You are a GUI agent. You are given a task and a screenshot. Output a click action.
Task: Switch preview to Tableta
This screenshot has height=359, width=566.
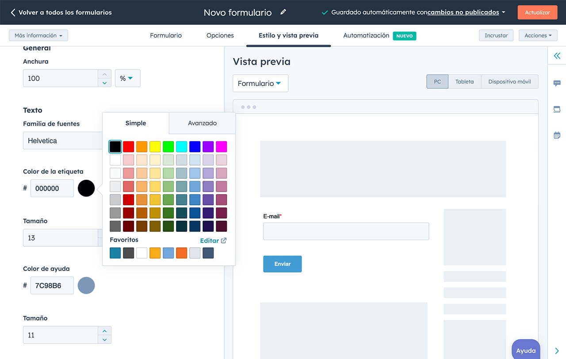[x=464, y=82]
